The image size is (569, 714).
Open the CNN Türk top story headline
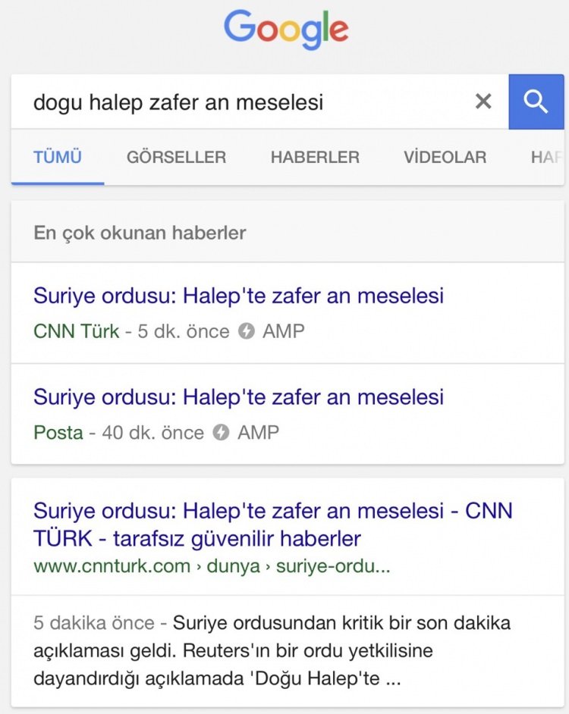click(x=238, y=296)
